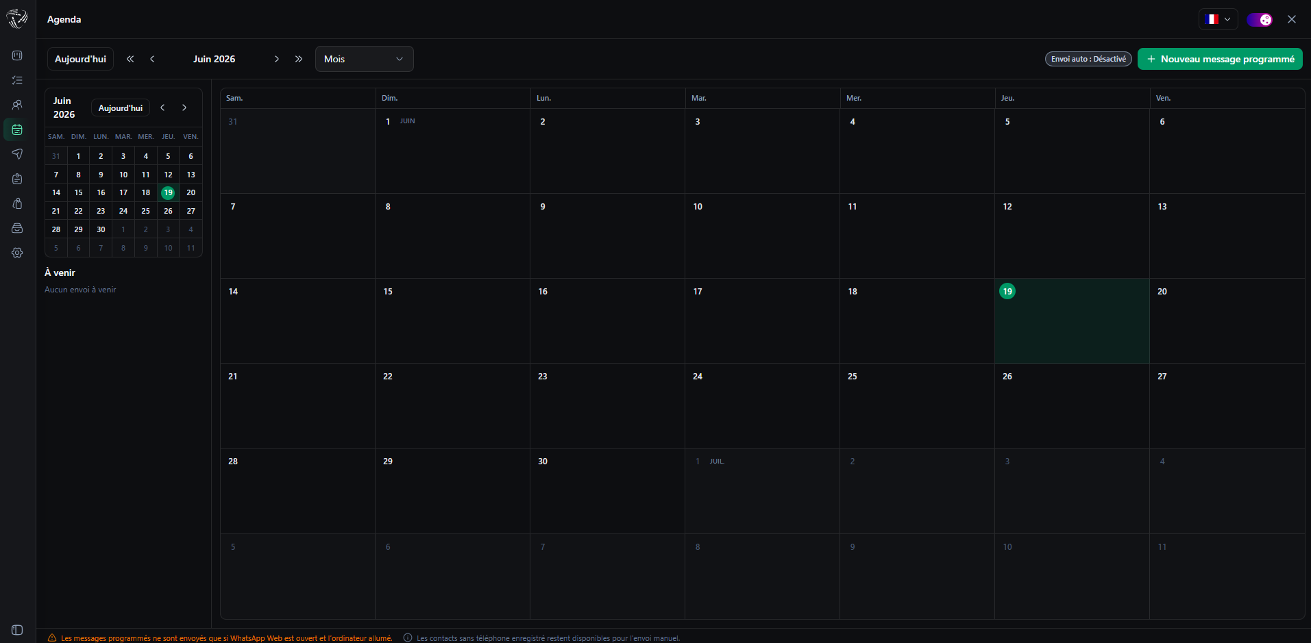Click day 1 JUIL. cell

762,491
